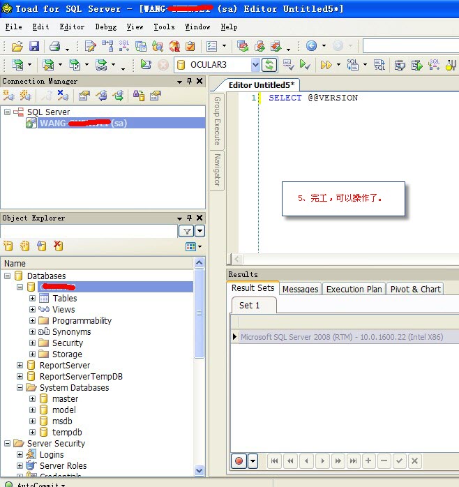Click the blue back navigation arrow icon

point(311,46)
